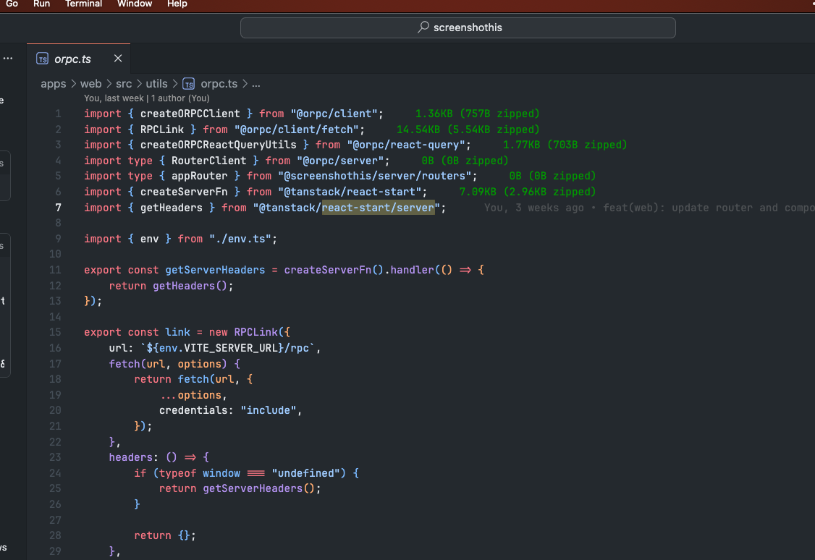Click 'headers' property on line 23
The width and height of the screenshot is (815, 560).
[130, 457]
